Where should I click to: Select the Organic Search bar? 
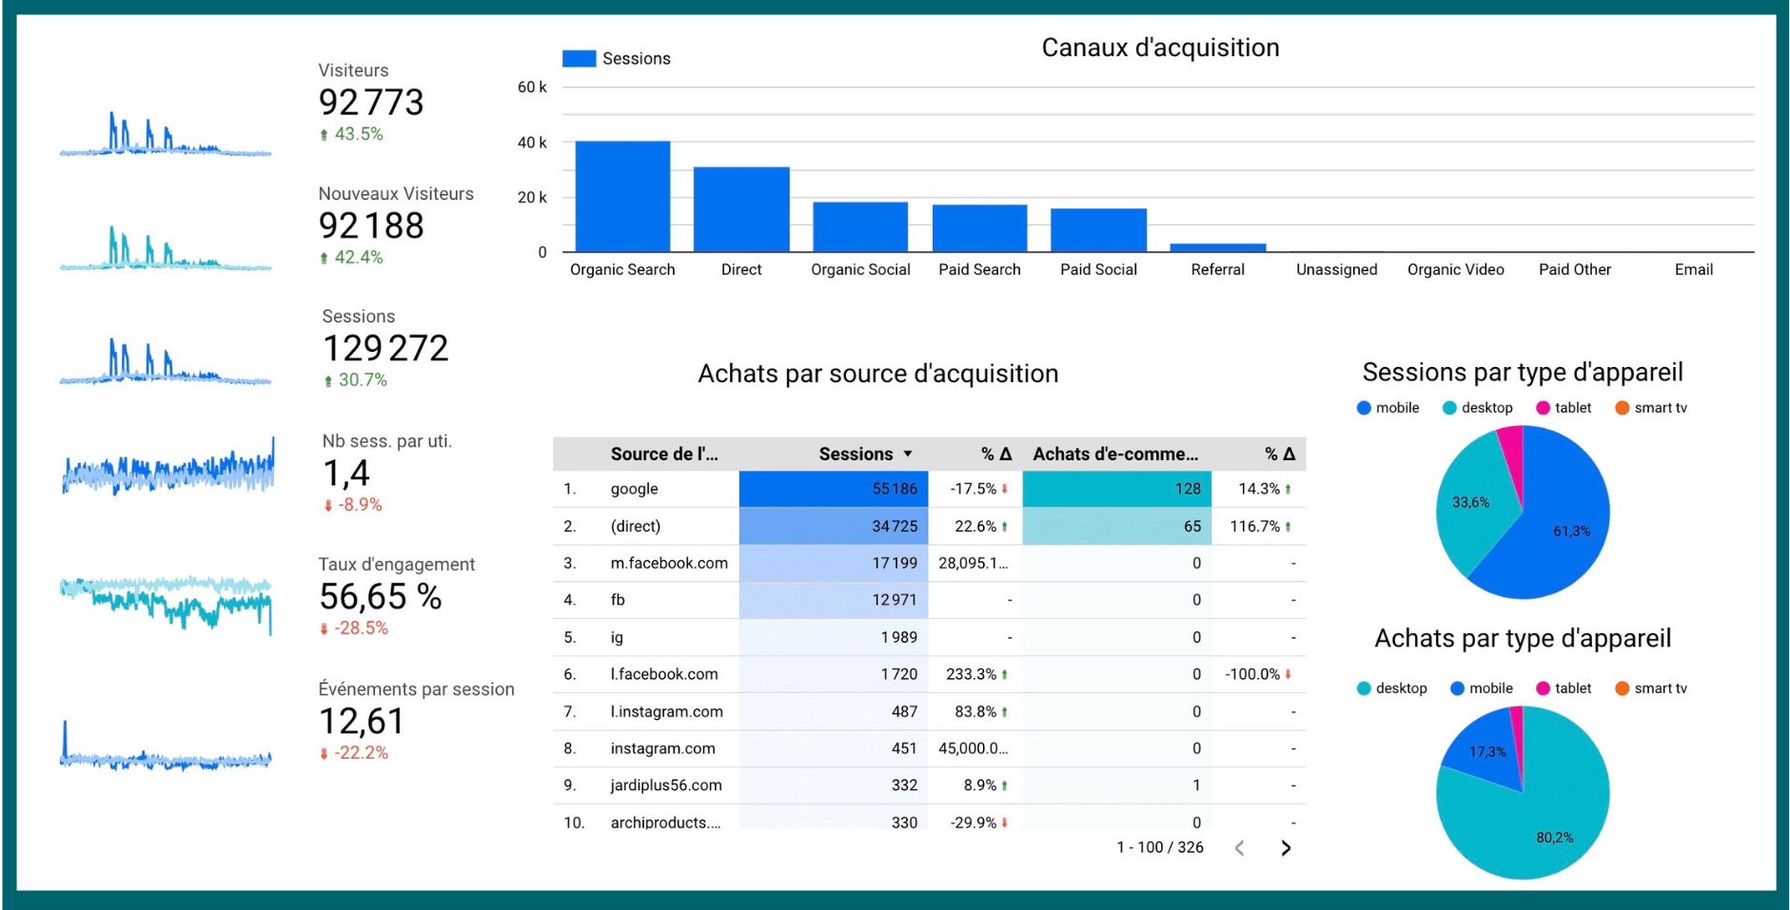click(622, 197)
